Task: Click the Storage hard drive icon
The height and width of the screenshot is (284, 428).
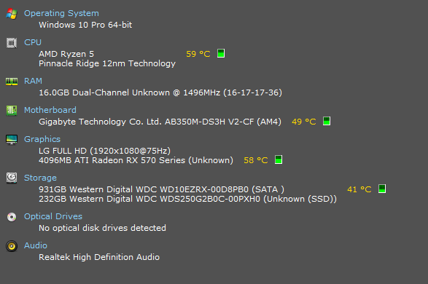Action: [12, 178]
